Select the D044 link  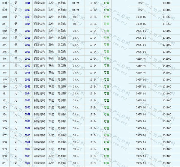[x=27, y=24]
